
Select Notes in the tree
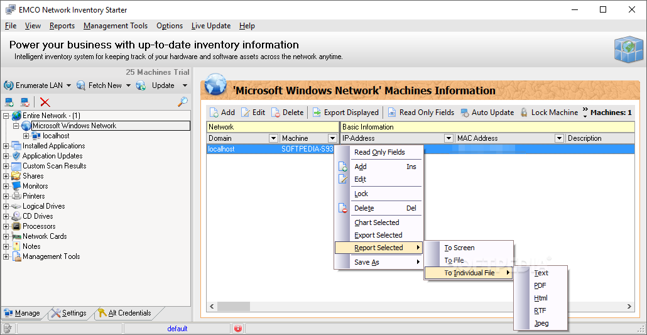pyautogui.click(x=31, y=246)
